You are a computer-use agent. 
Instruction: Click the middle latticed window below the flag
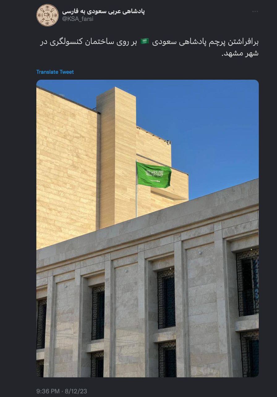(166, 298)
